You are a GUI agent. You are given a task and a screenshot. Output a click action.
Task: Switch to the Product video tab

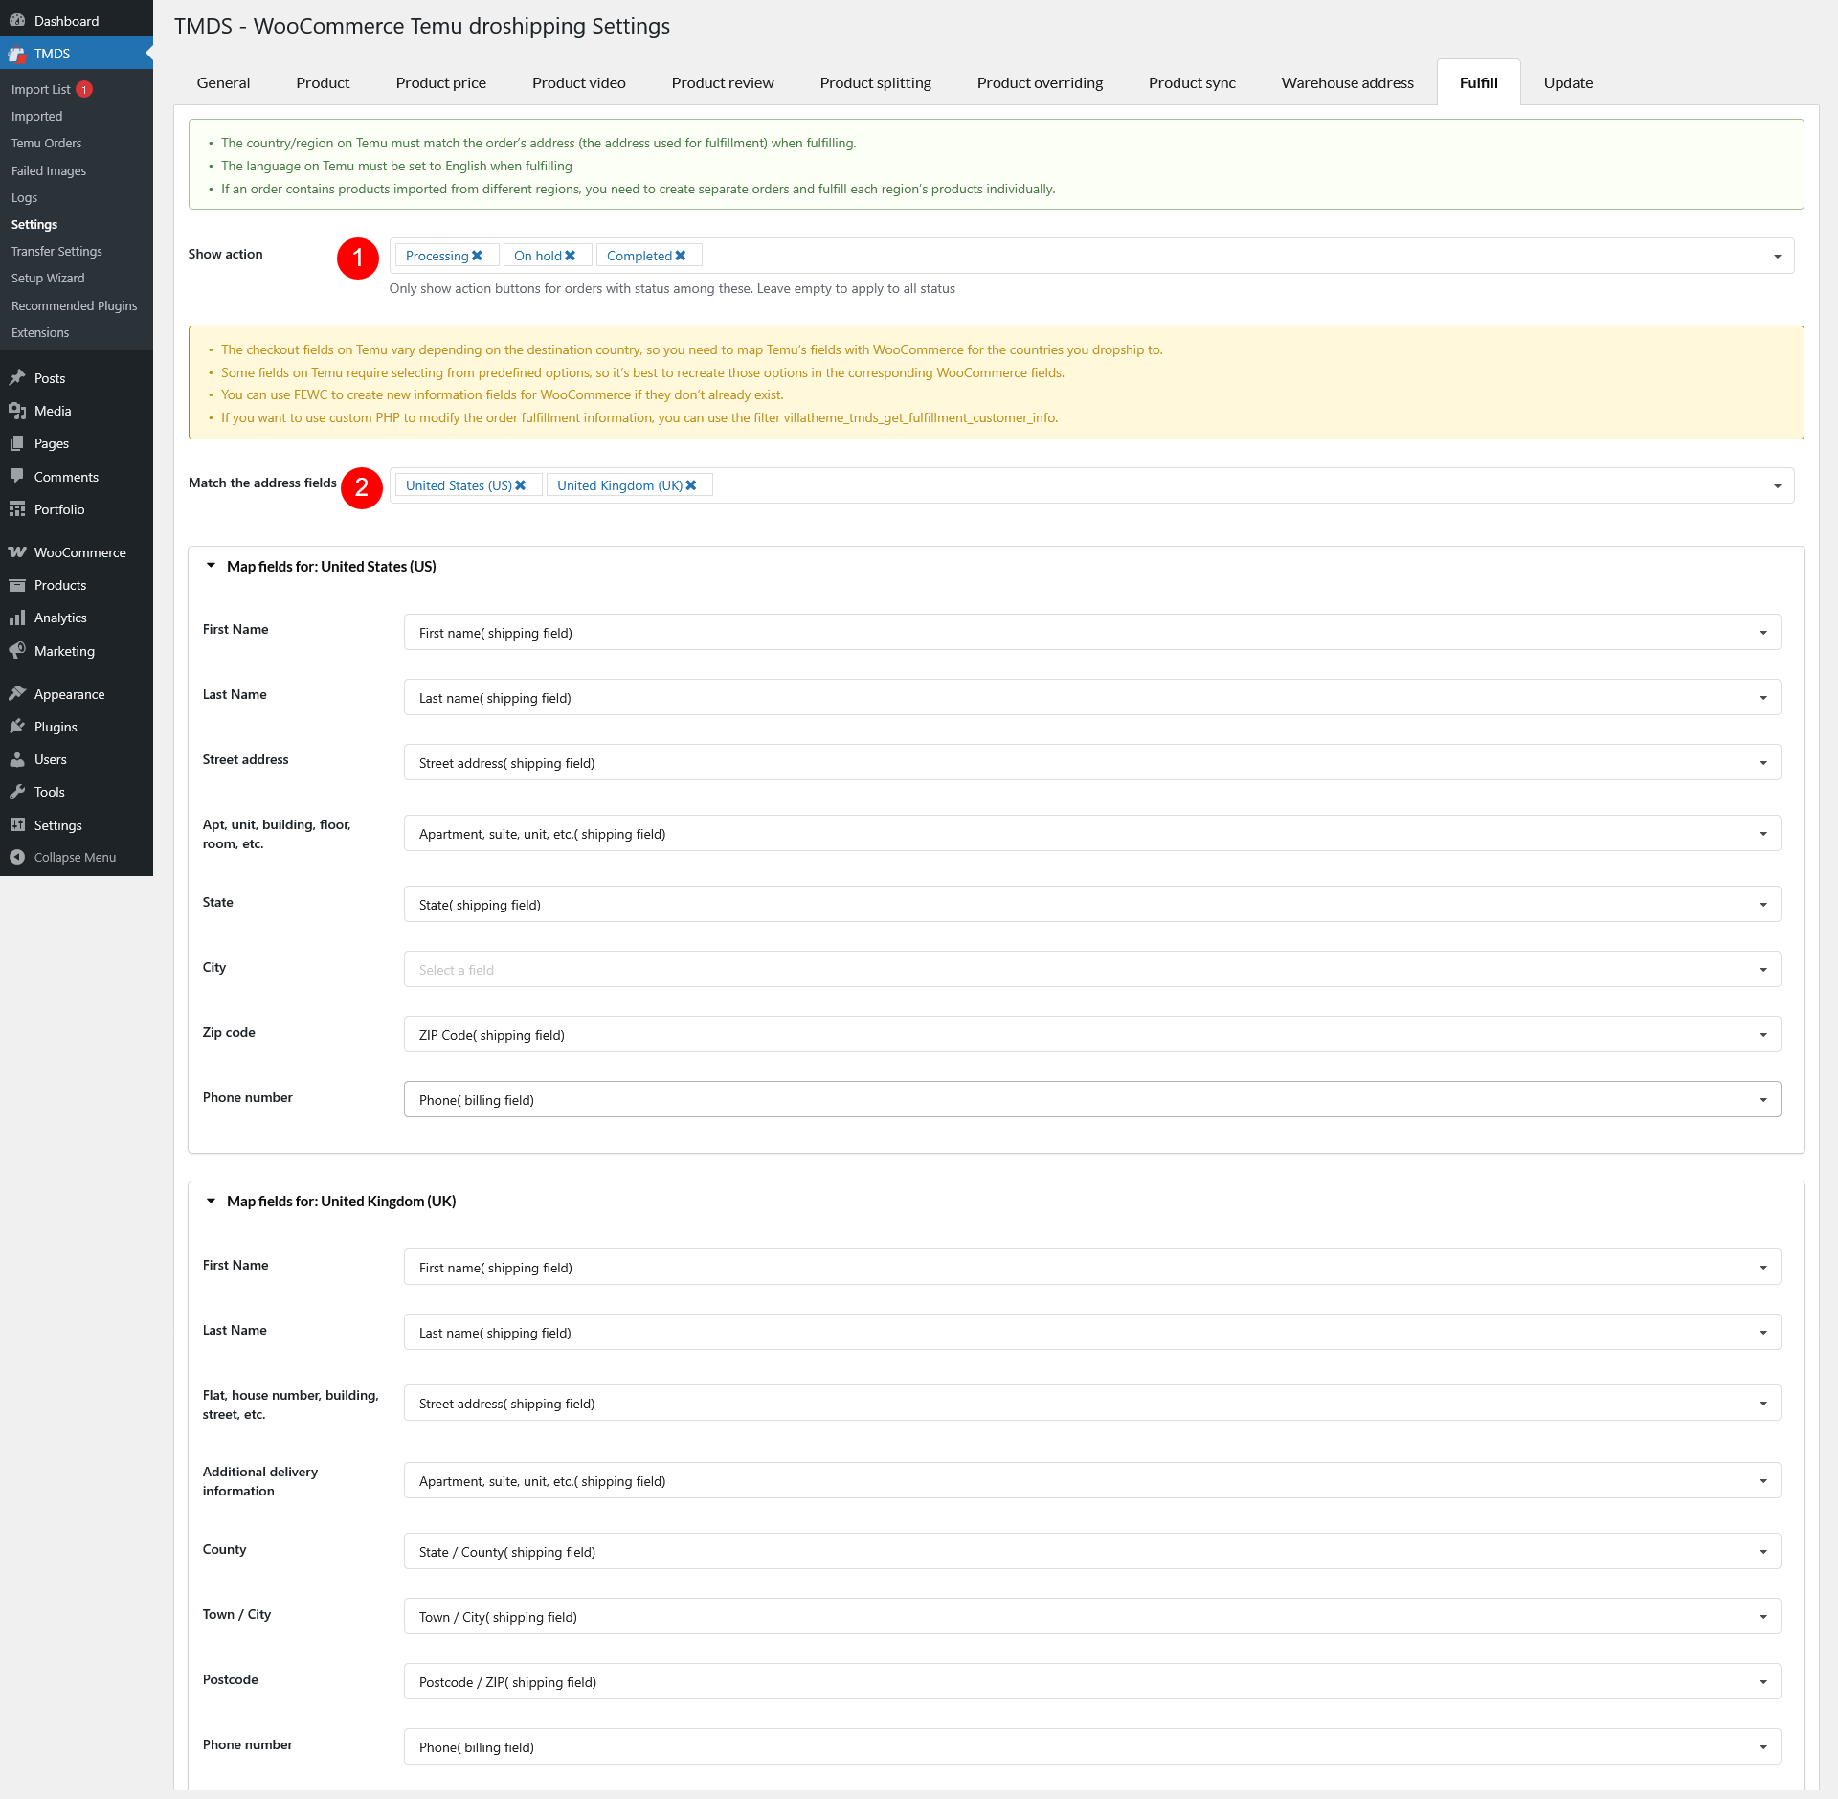[579, 82]
